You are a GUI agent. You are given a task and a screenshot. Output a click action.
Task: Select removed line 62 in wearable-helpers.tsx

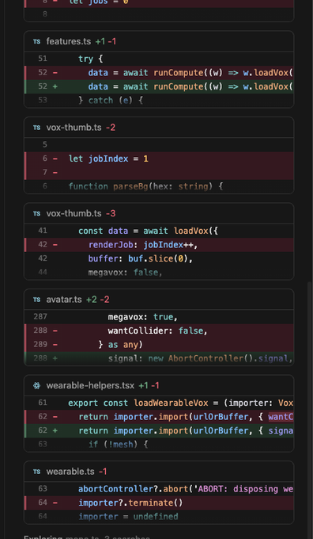(159, 416)
